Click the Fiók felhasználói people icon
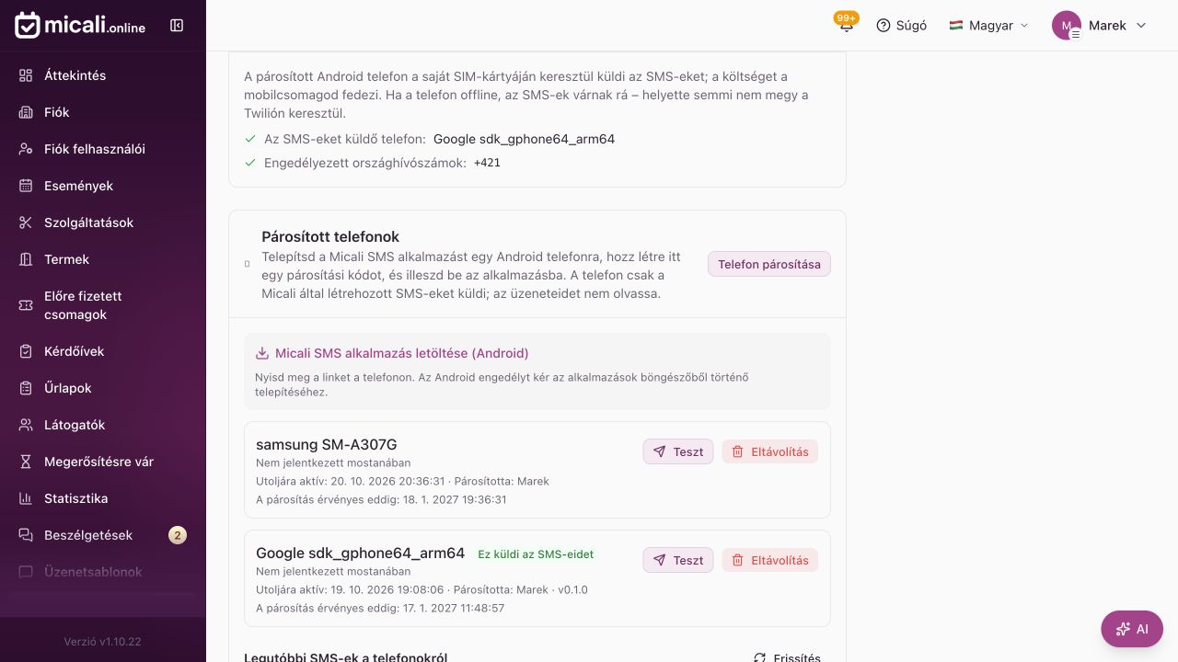 point(26,149)
